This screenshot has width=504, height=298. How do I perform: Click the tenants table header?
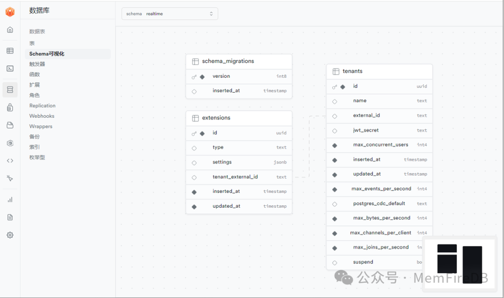tap(379, 71)
